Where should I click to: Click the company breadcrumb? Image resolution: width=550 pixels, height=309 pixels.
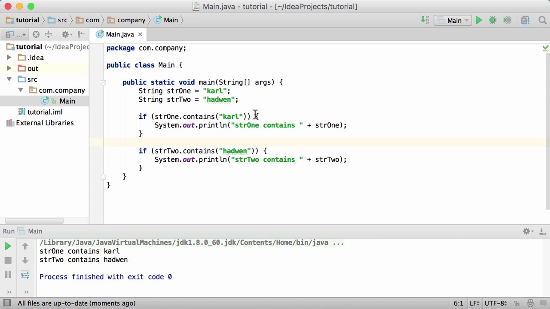point(126,20)
